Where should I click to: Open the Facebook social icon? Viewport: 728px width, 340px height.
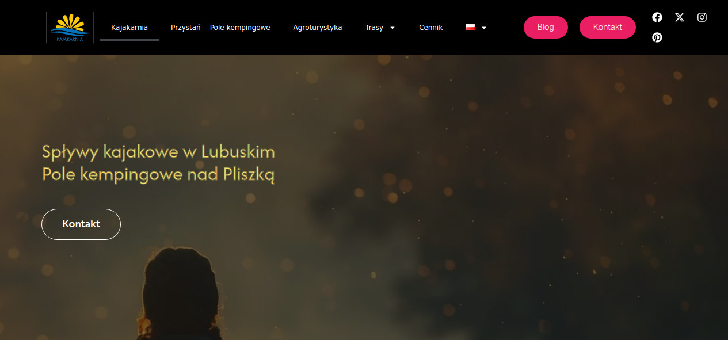[x=657, y=17]
